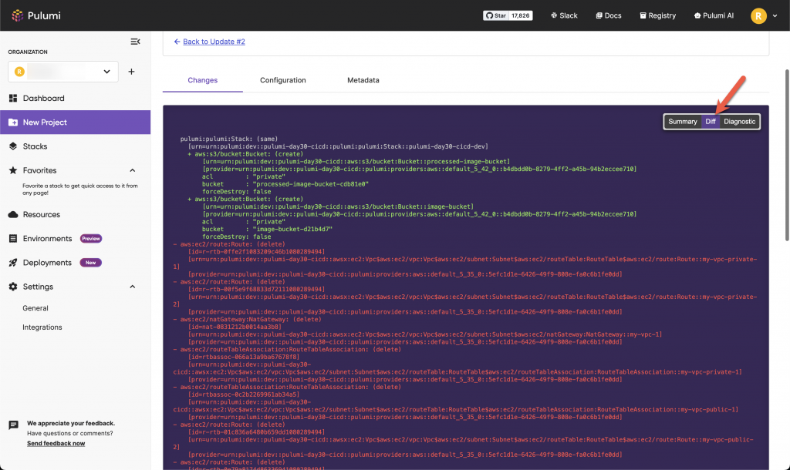The width and height of the screenshot is (790, 470).
Task: Open Deployments in the sidebar
Action: coord(47,263)
